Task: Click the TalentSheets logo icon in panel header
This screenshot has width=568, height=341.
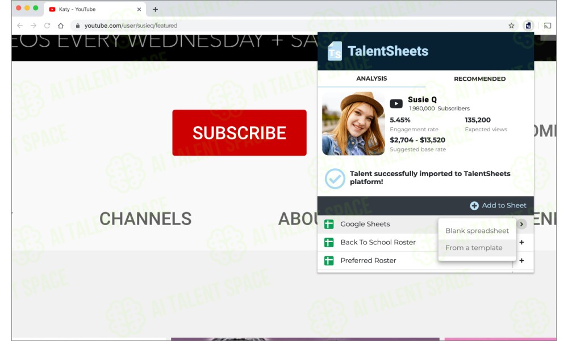Action: tap(335, 51)
